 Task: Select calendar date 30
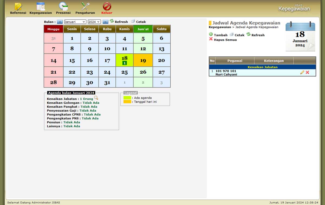90,82
